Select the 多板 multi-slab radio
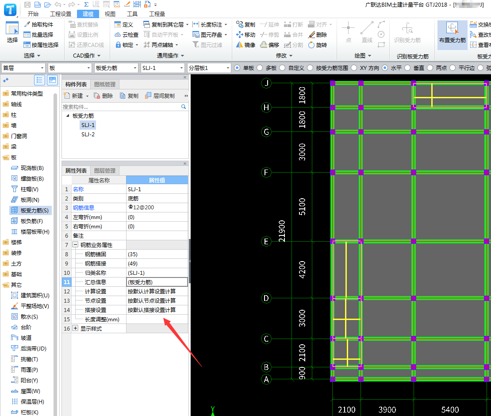This screenshot has width=491, height=416. point(260,68)
